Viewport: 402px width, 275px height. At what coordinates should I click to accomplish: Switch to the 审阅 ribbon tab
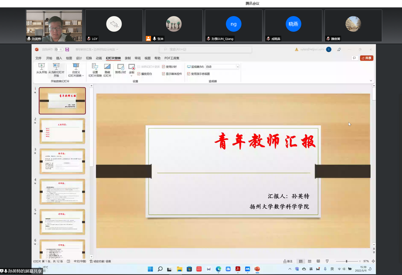pos(138,58)
